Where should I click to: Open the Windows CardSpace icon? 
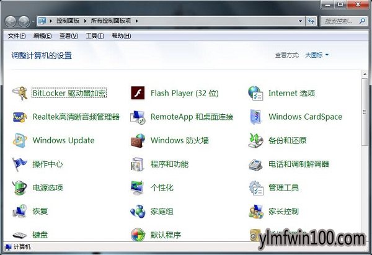[255, 117]
